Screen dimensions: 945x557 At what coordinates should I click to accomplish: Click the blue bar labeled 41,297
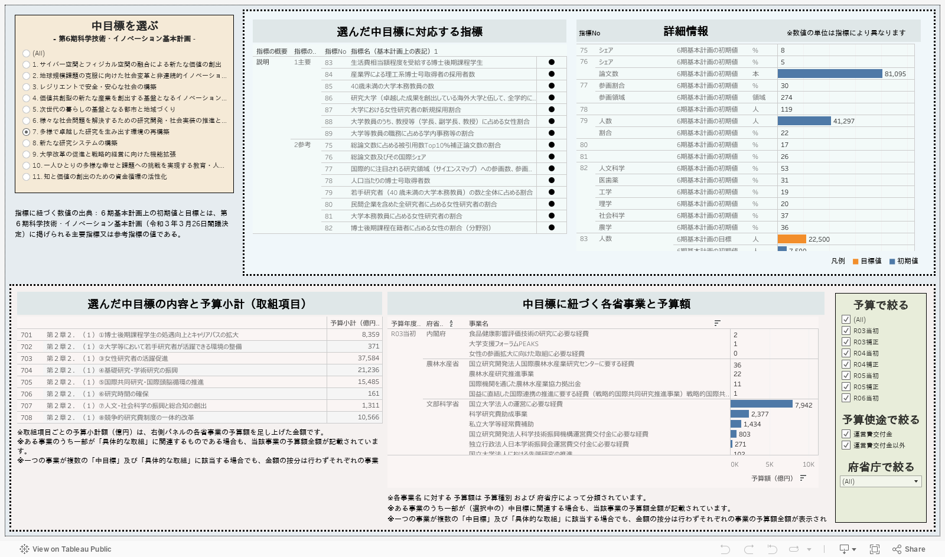click(804, 121)
